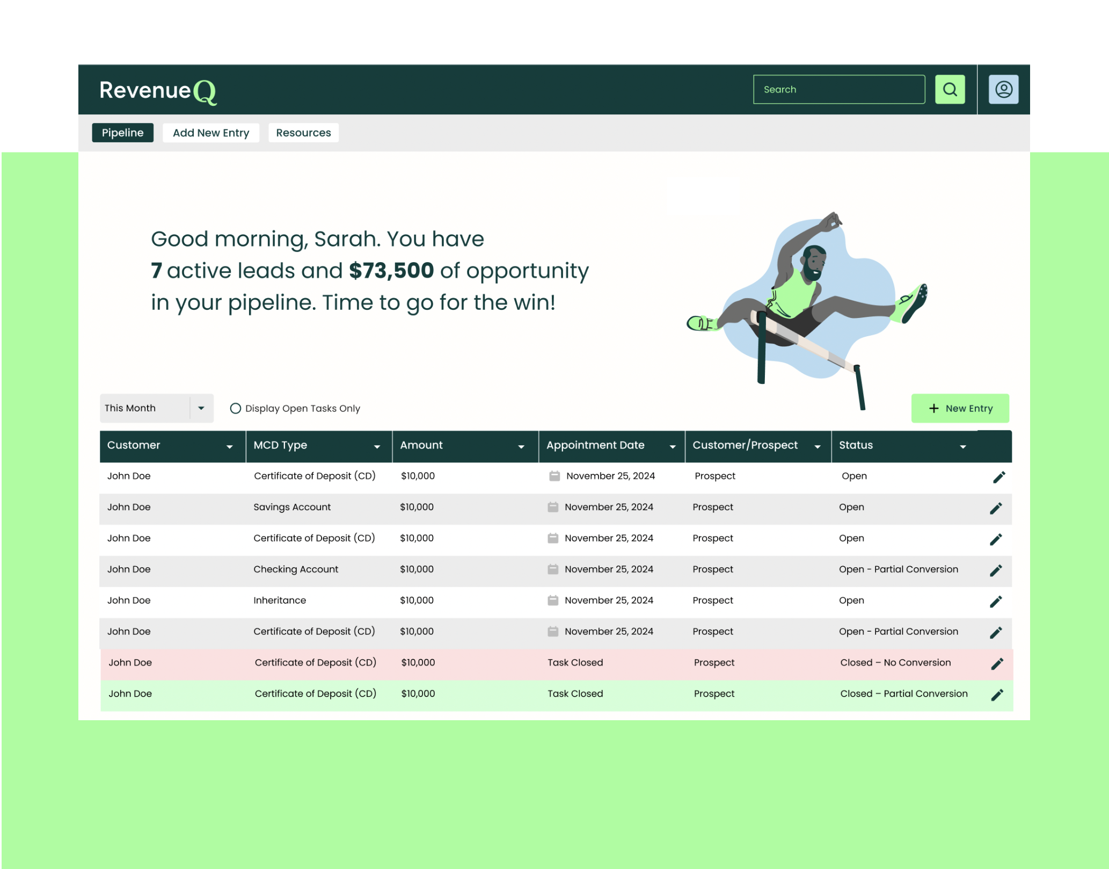This screenshot has height=869, width=1109.
Task: Open the Status column sort dropdown
Action: point(963,446)
